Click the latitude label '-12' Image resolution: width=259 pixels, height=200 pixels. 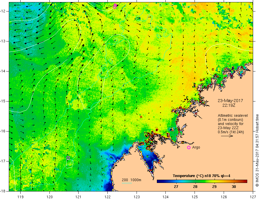point(3,11)
